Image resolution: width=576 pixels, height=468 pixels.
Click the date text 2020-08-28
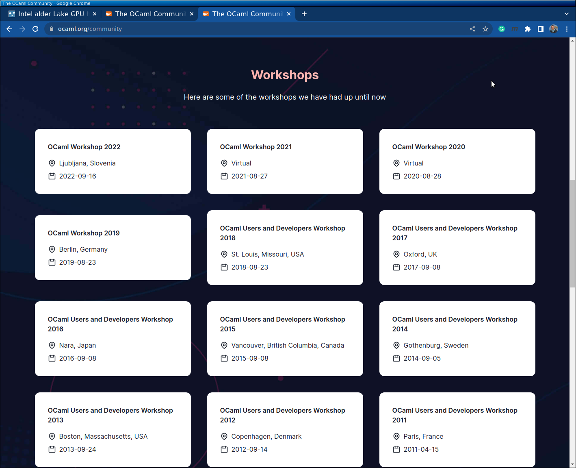click(422, 176)
